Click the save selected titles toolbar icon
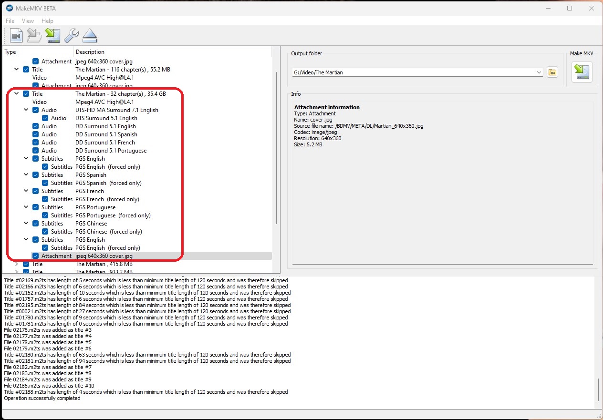This screenshot has width=603, height=420. 52,35
